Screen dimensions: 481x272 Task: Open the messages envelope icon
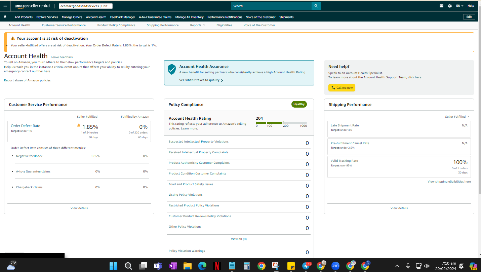pyautogui.click(x=441, y=6)
